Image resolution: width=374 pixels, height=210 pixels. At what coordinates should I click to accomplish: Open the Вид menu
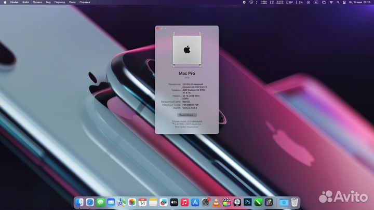[x=48, y=2]
